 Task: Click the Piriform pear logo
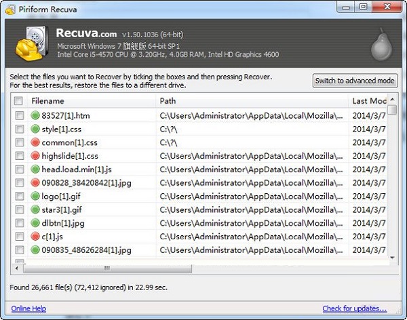381,44
